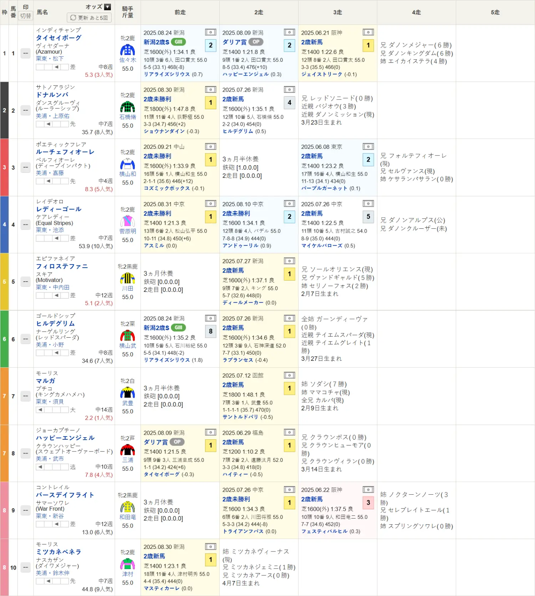
Task: Click refresh icon in 更新 odds button
Action: pos(73,17)
